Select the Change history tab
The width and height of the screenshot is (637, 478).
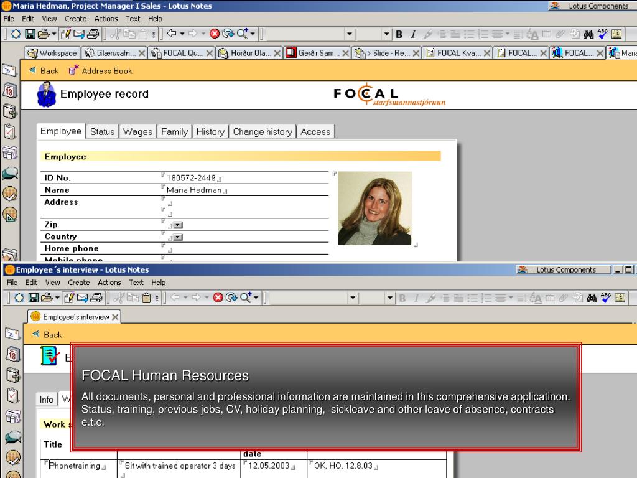263,132
